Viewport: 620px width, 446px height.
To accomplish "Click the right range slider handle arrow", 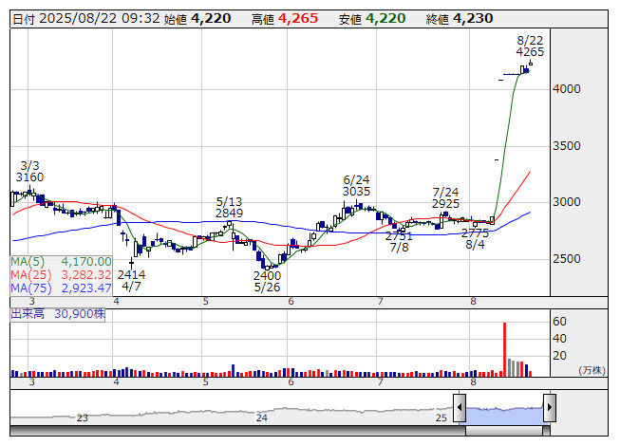I will tap(550, 407).
